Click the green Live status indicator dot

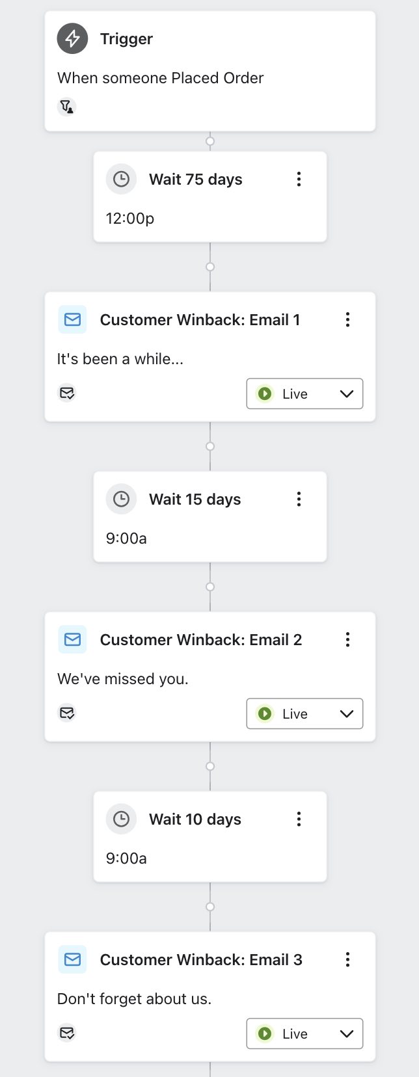pos(265,393)
